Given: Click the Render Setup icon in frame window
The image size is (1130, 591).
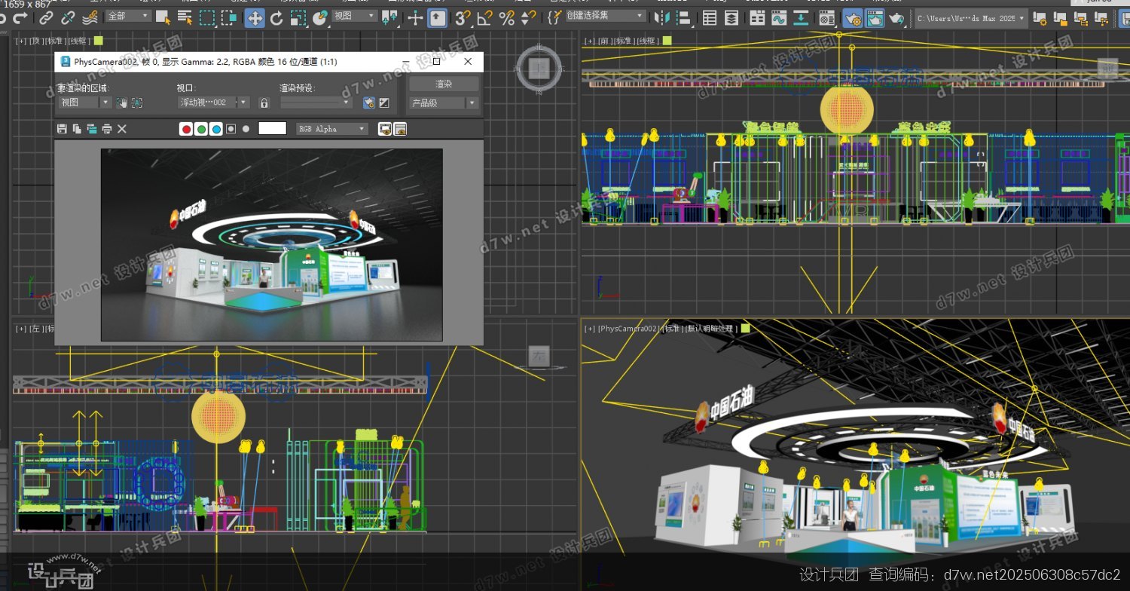Looking at the screenshot, I should pyautogui.click(x=369, y=103).
